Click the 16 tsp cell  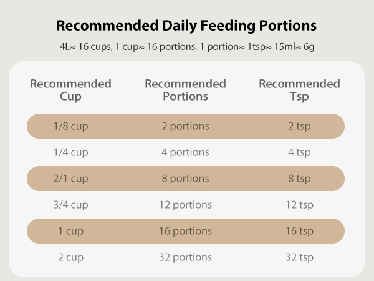(x=299, y=231)
